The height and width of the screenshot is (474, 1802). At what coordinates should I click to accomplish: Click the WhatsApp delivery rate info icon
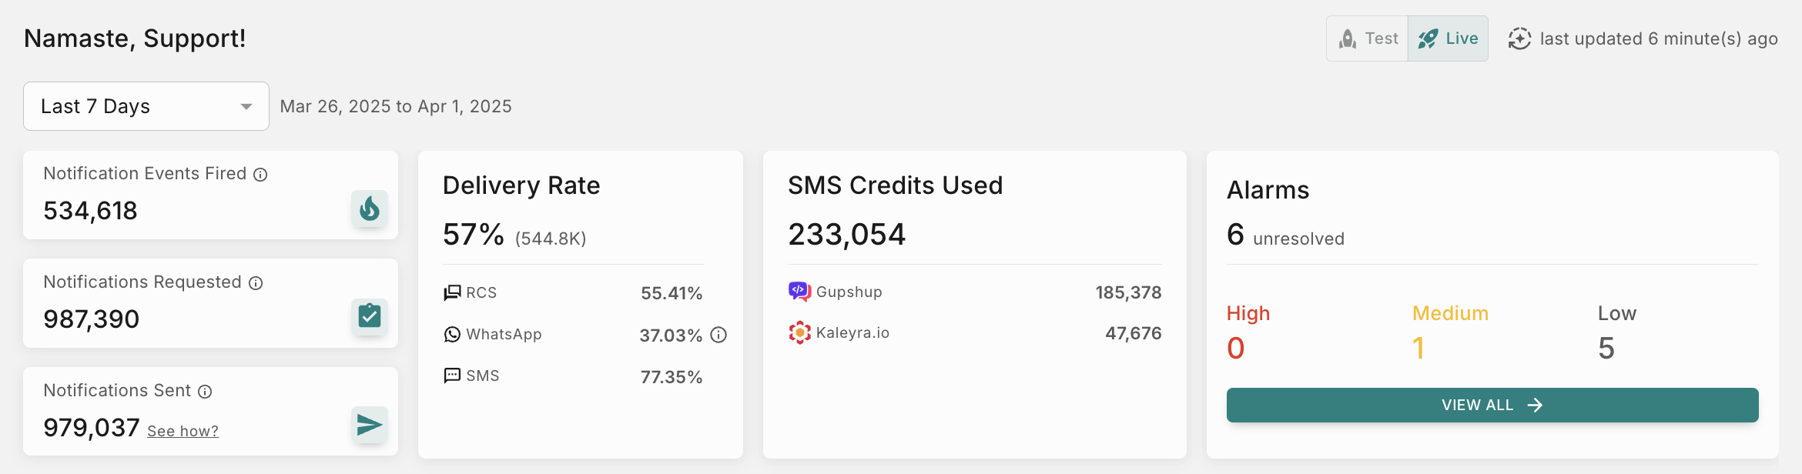718,335
